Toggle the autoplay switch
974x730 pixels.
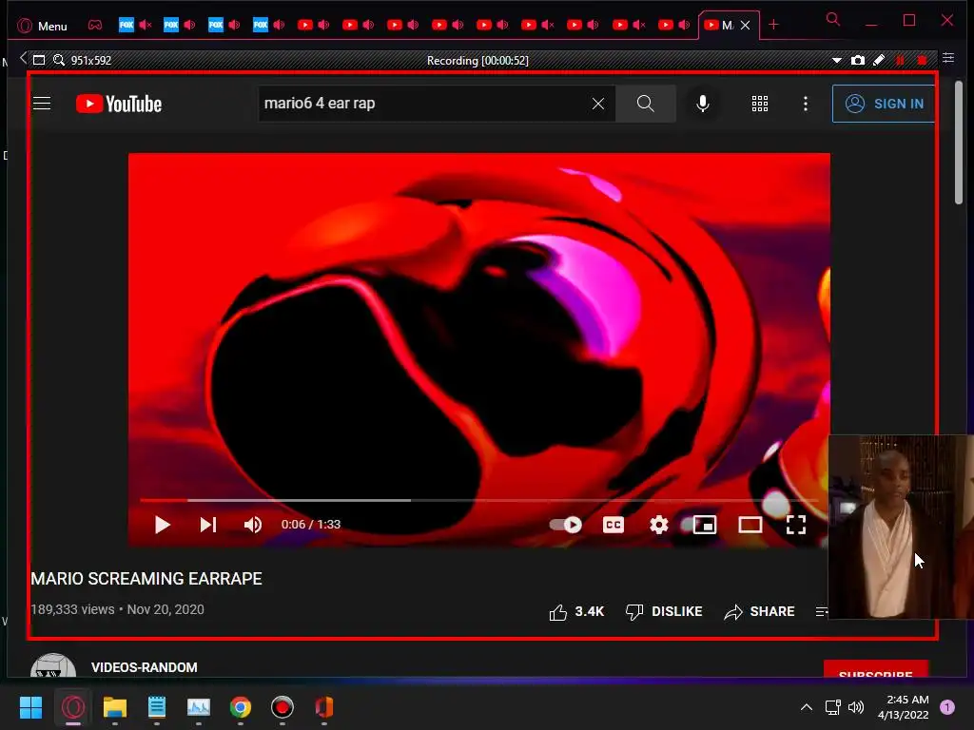coord(566,525)
